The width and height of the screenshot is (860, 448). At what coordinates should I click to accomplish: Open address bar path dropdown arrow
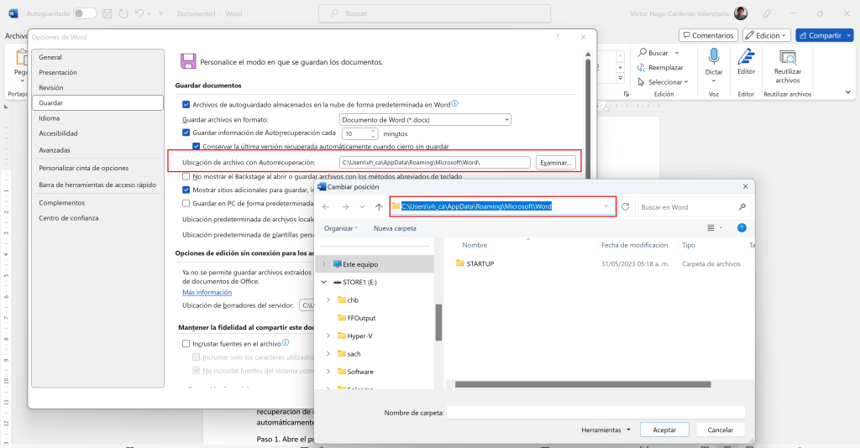[606, 206]
